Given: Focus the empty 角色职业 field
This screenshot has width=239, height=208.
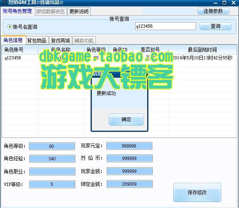Looking at the screenshot, I should click(x=52, y=172).
